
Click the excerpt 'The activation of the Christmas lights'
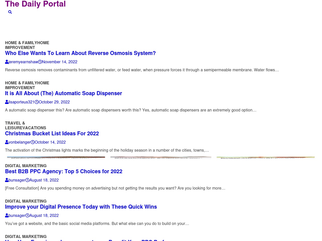(x=107, y=150)
